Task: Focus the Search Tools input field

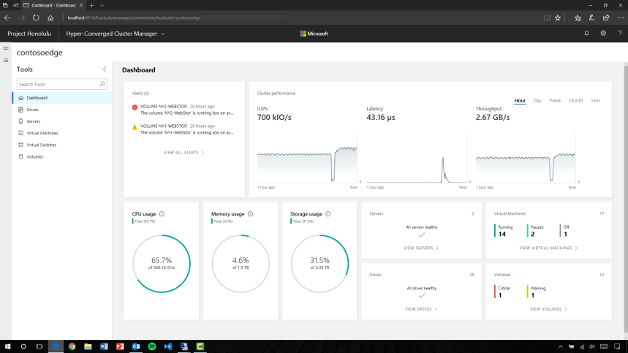Action: point(61,84)
